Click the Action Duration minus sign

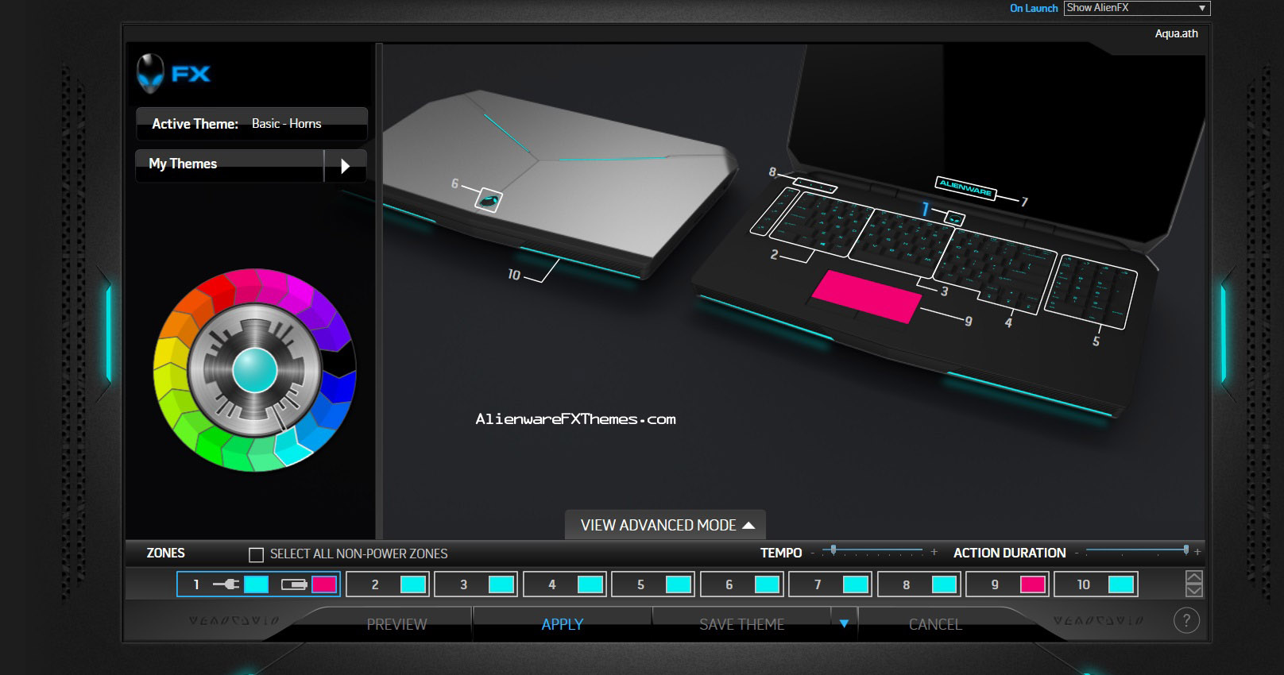[1077, 552]
